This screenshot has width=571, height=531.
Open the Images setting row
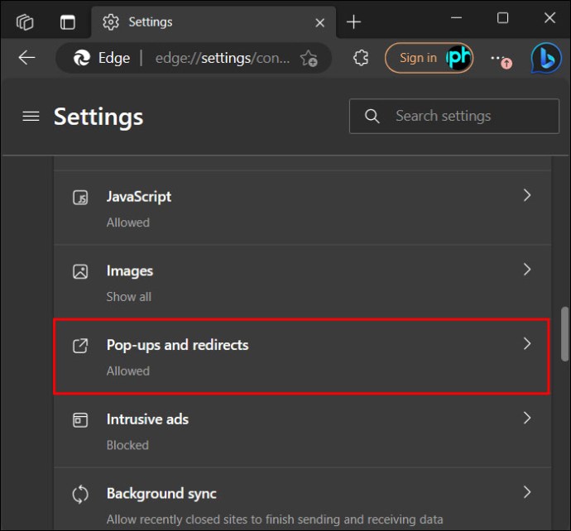(x=302, y=282)
